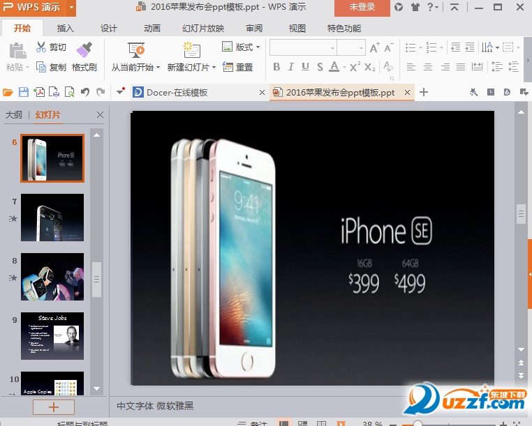Toggle Underline formatting
Image resolution: width=532 pixels, height=426 pixels.
305,67
